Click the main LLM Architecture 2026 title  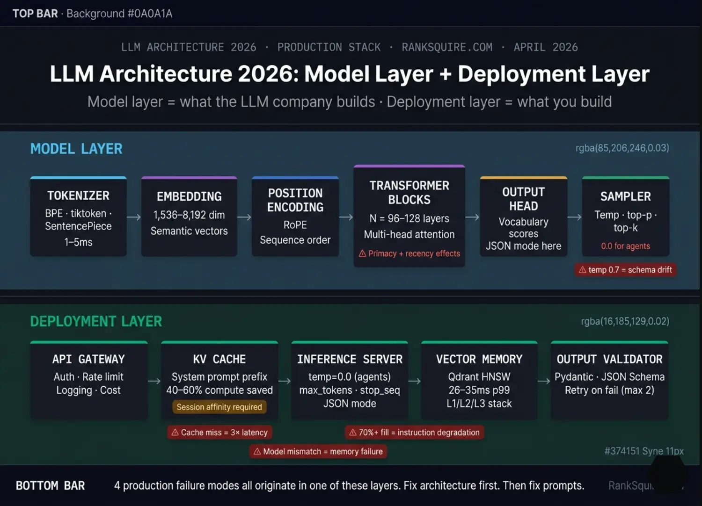click(350, 74)
